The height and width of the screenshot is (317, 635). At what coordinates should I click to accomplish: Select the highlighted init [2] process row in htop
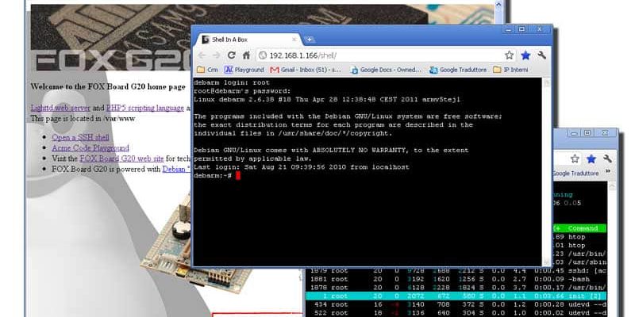456,296
